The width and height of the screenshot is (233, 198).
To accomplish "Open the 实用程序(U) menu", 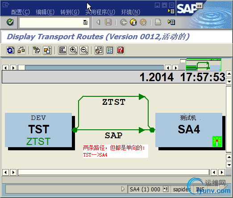I will tap(100, 12).
